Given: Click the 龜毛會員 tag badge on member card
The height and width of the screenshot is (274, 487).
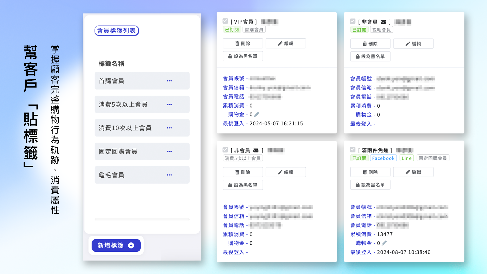Looking at the screenshot, I should [381, 30].
